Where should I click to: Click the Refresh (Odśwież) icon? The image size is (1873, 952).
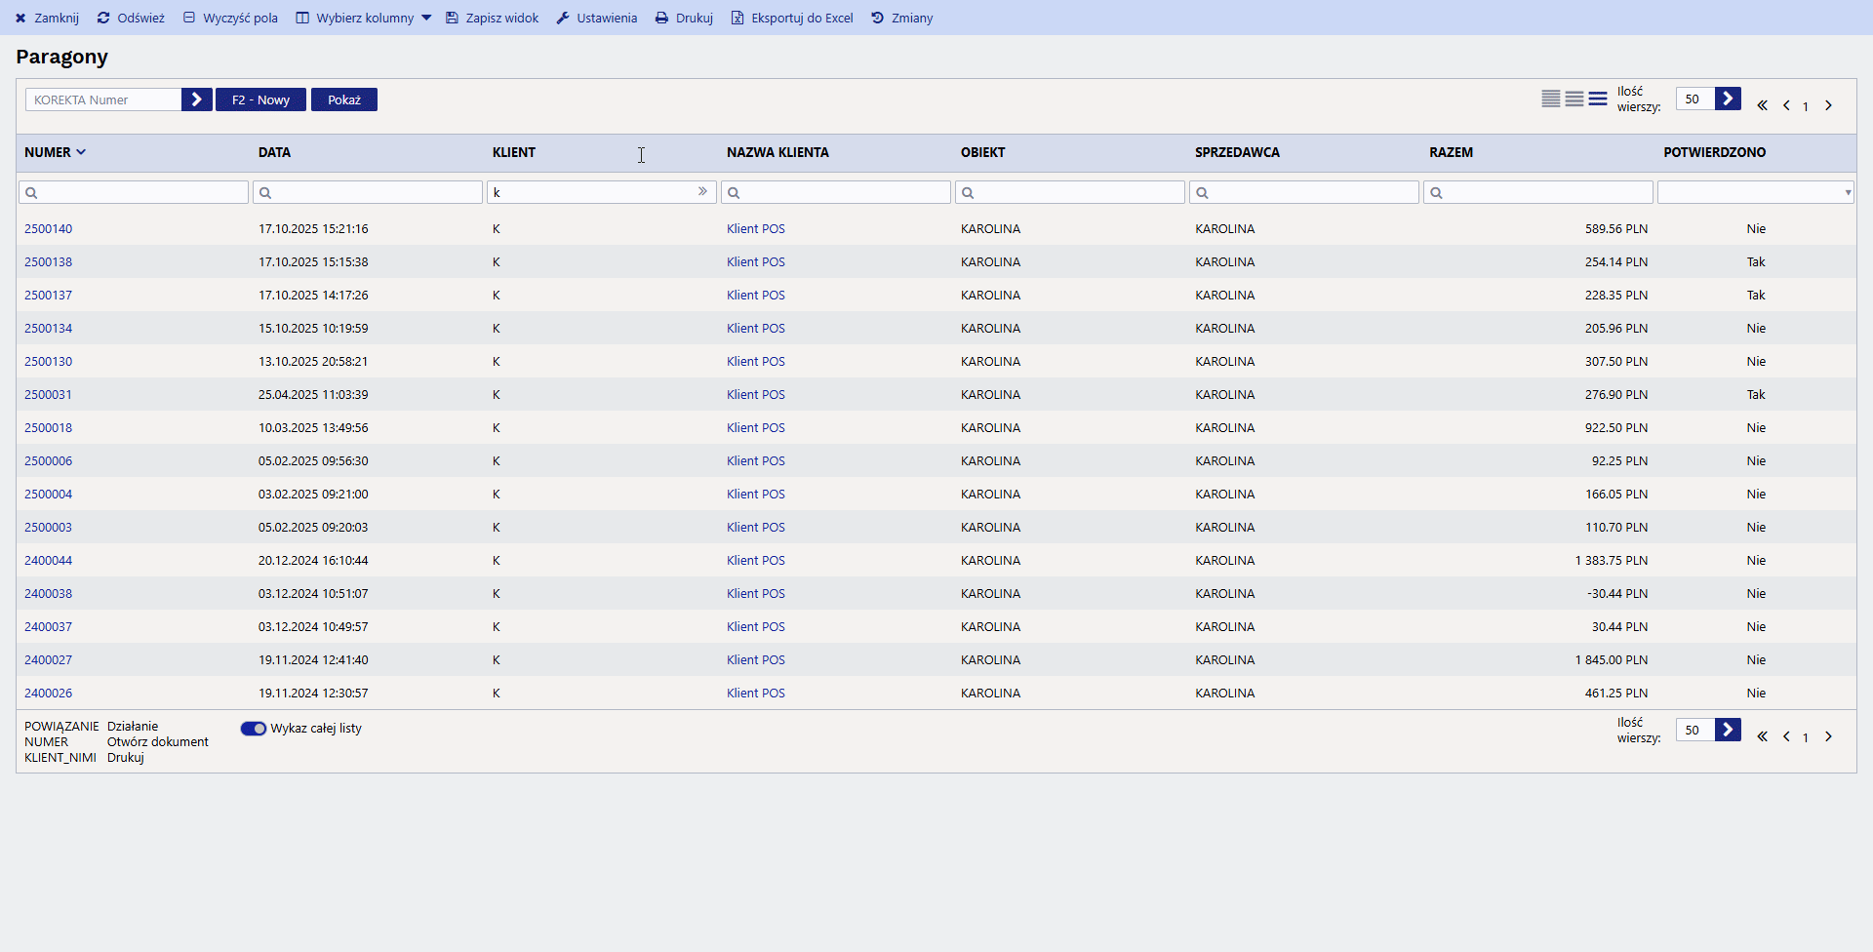103,18
